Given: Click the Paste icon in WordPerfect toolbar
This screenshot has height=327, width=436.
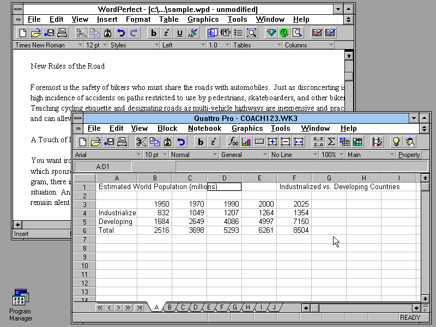Looking at the screenshot, I should coord(107,33).
